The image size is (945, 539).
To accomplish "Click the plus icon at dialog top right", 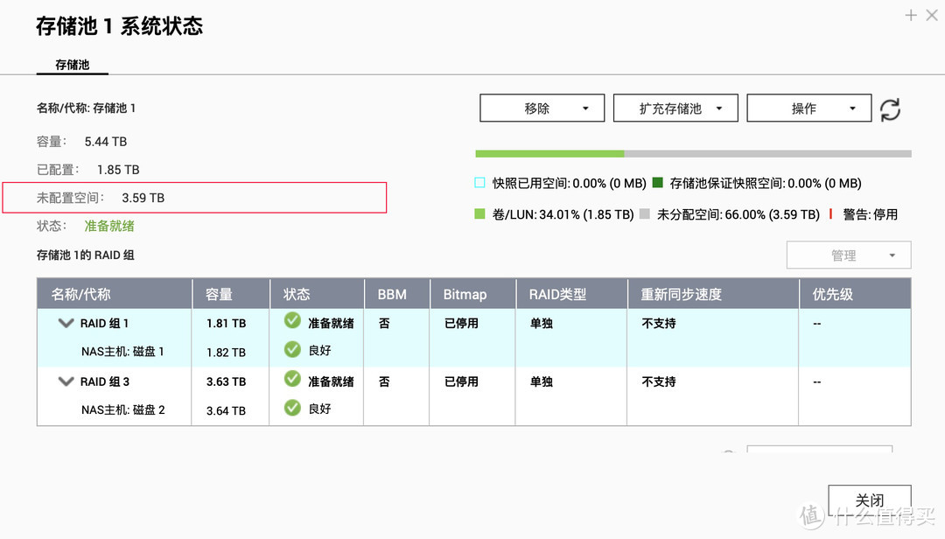I will (910, 15).
